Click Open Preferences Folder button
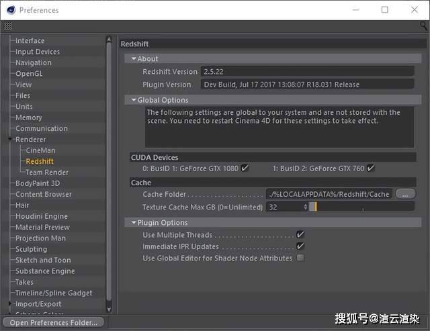Screen dimensions: 430x331 point(54,322)
